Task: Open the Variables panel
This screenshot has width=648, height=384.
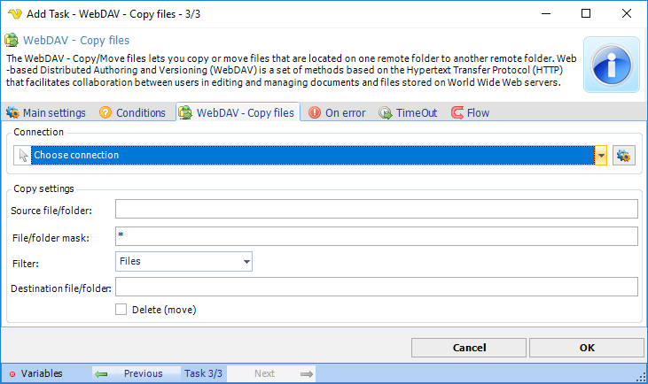Action: [36, 373]
